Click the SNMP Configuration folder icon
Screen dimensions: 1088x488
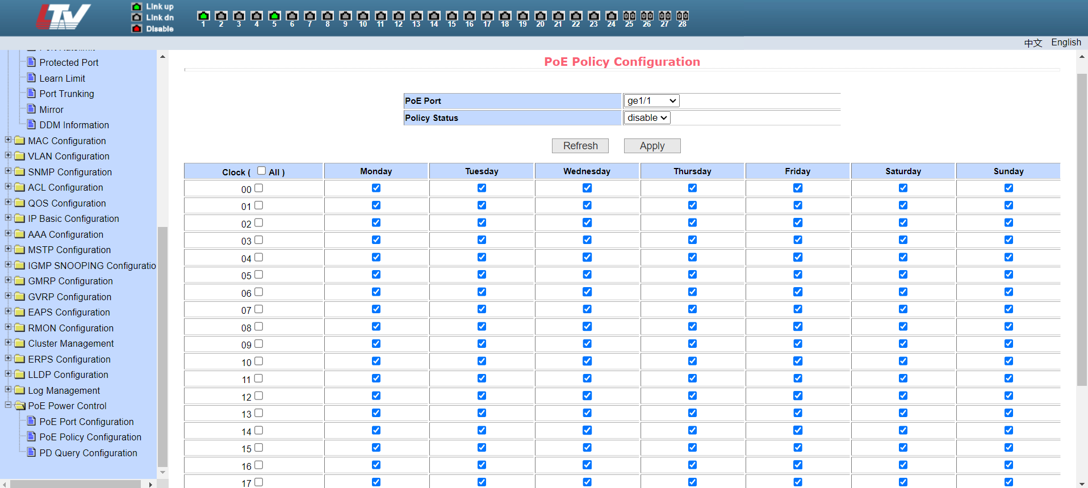(20, 171)
